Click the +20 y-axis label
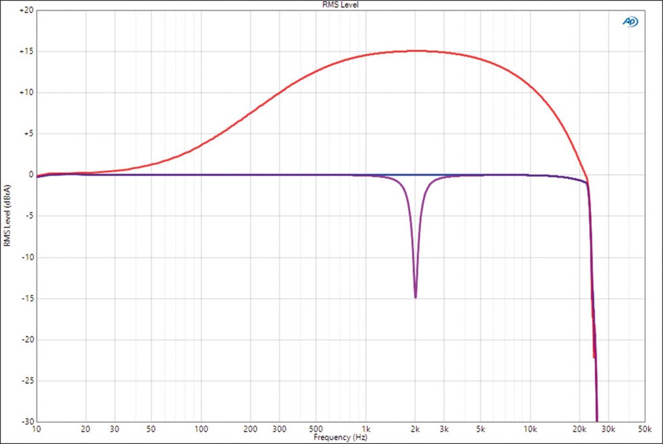The width and height of the screenshot is (663, 444). tap(26, 10)
